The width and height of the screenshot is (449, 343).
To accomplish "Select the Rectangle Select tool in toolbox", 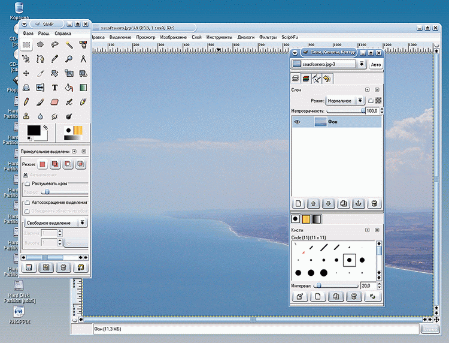I will pos(26,44).
